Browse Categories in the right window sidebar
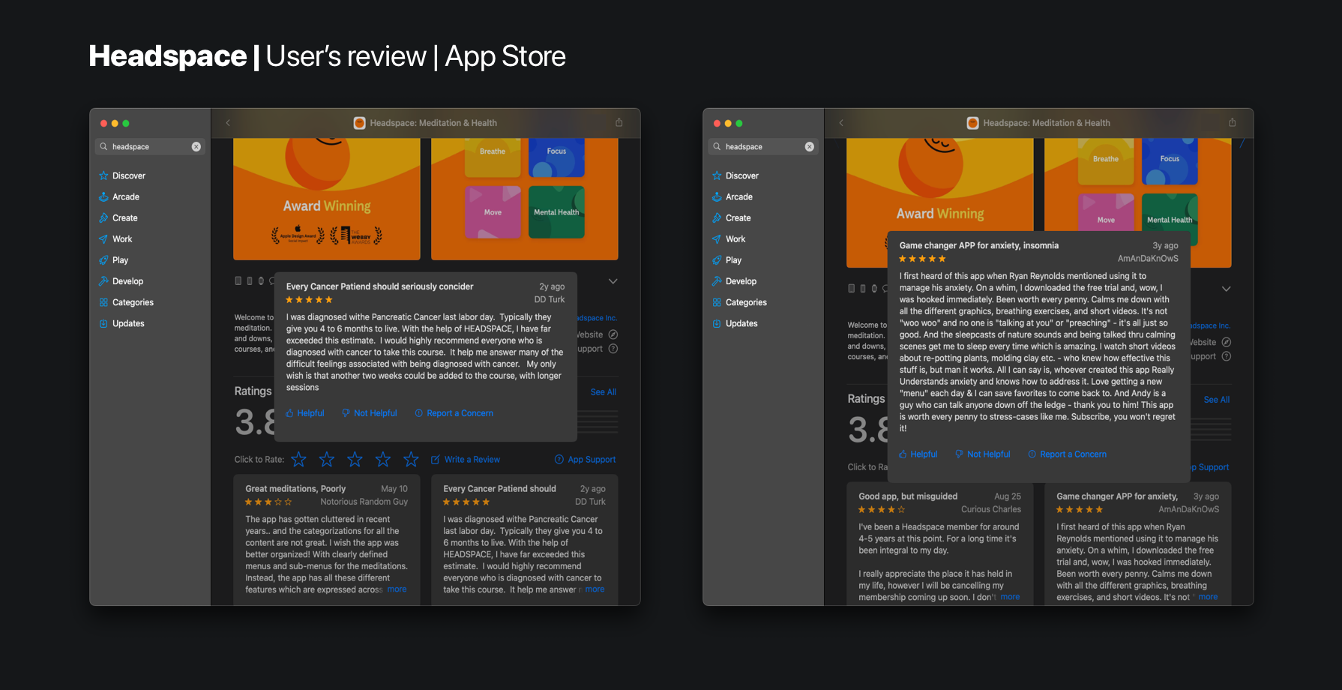Viewport: 1342px width, 690px height. 739,301
